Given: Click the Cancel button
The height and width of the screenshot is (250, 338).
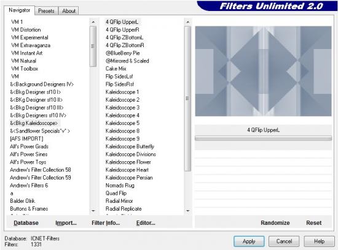Looking at the screenshot, I should [x=284, y=241].
